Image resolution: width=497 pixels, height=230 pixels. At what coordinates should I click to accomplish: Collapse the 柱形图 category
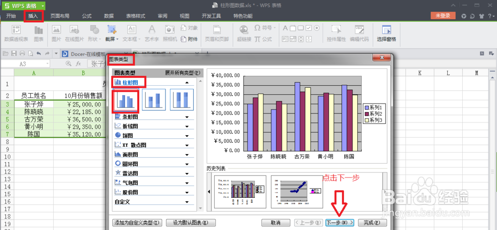coord(187,82)
